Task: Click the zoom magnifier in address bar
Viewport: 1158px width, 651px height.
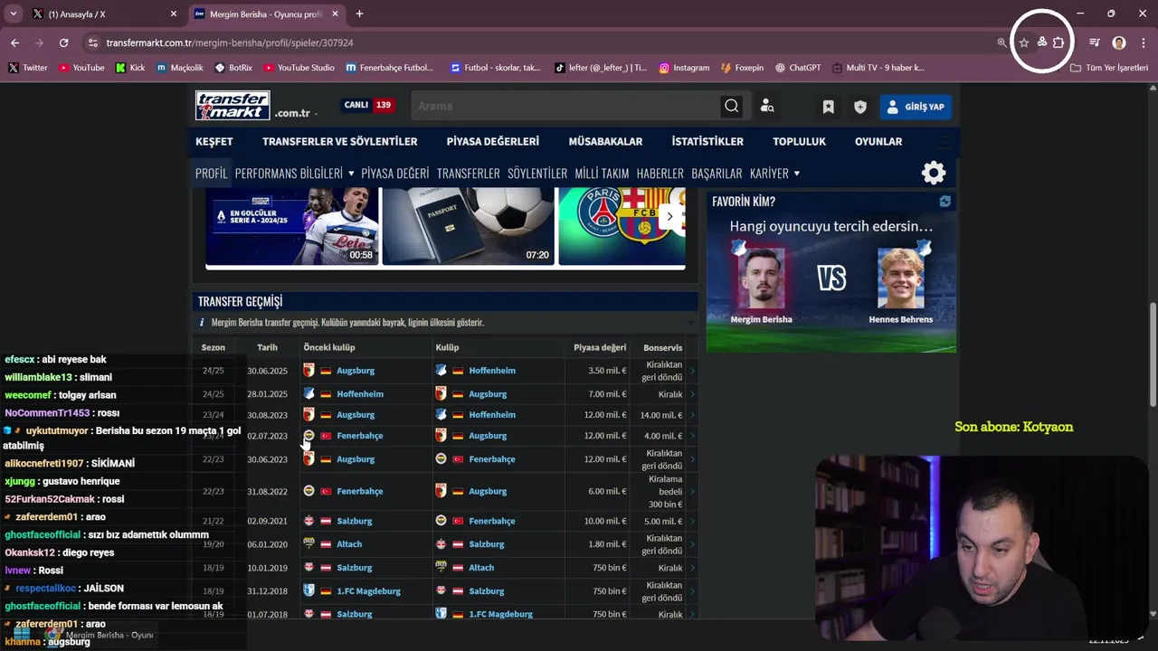Action: 1001,42
